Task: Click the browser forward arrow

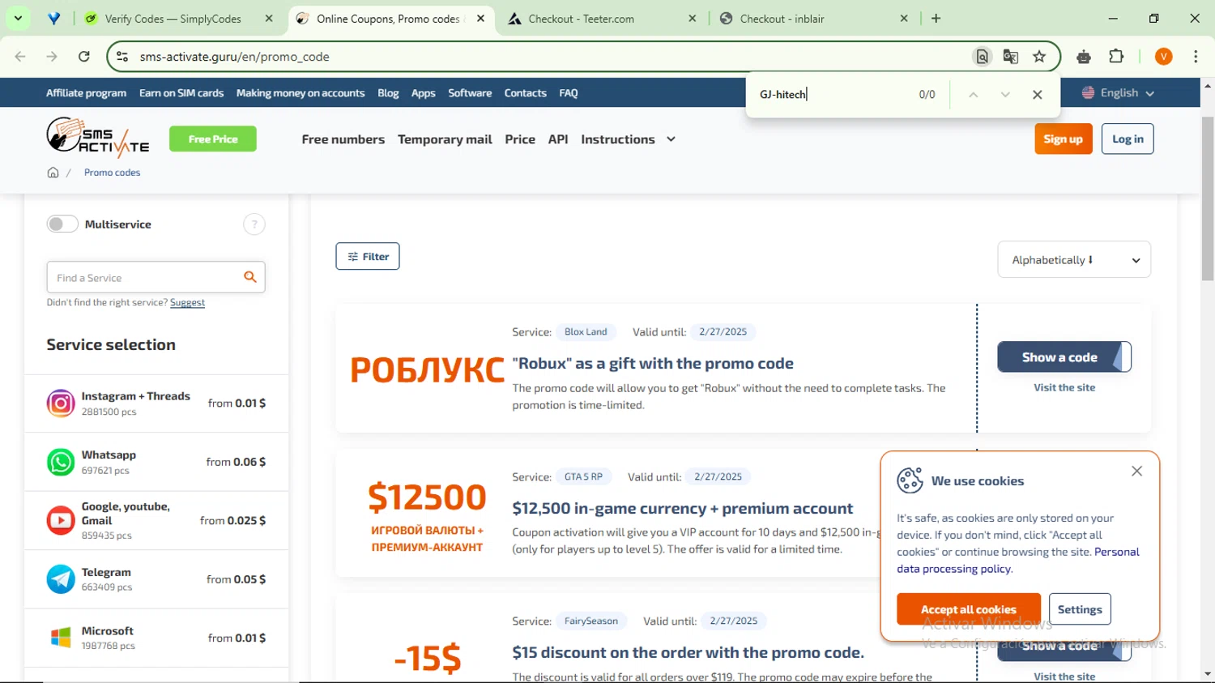Action: pyautogui.click(x=52, y=57)
